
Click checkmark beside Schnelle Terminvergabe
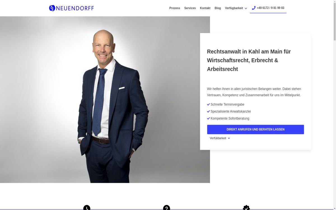pyautogui.click(x=208, y=104)
